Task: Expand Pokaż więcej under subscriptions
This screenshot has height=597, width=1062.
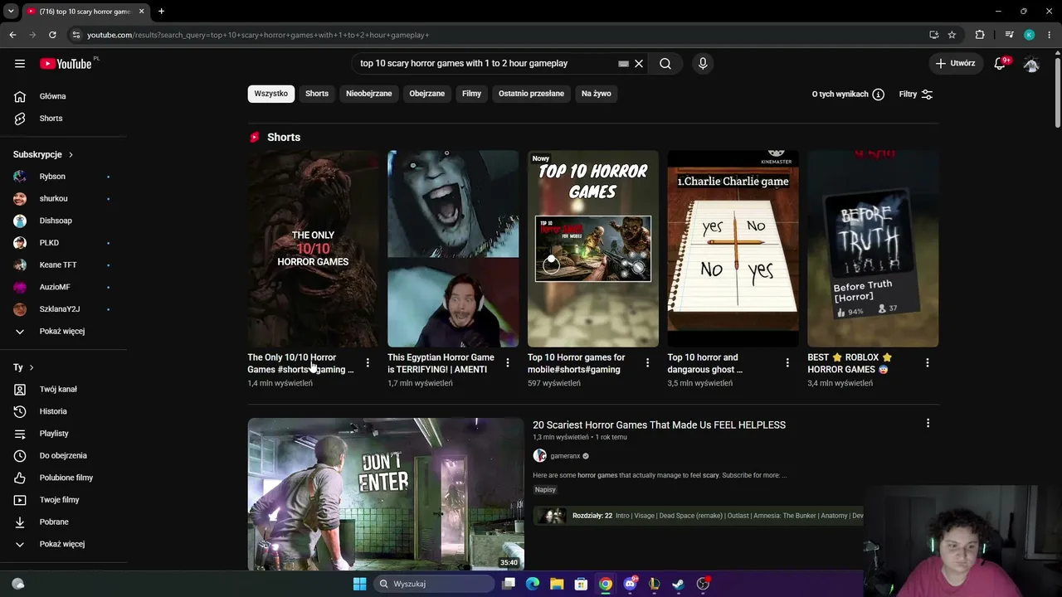Action: tap(63, 332)
